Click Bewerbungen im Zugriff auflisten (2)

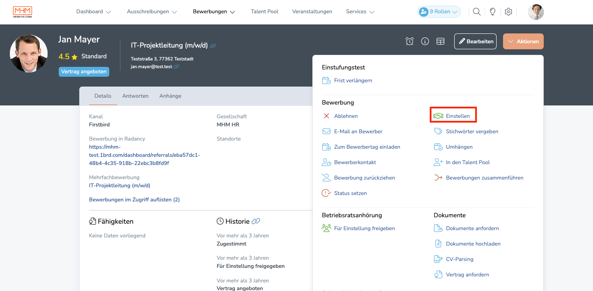pyautogui.click(x=135, y=200)
